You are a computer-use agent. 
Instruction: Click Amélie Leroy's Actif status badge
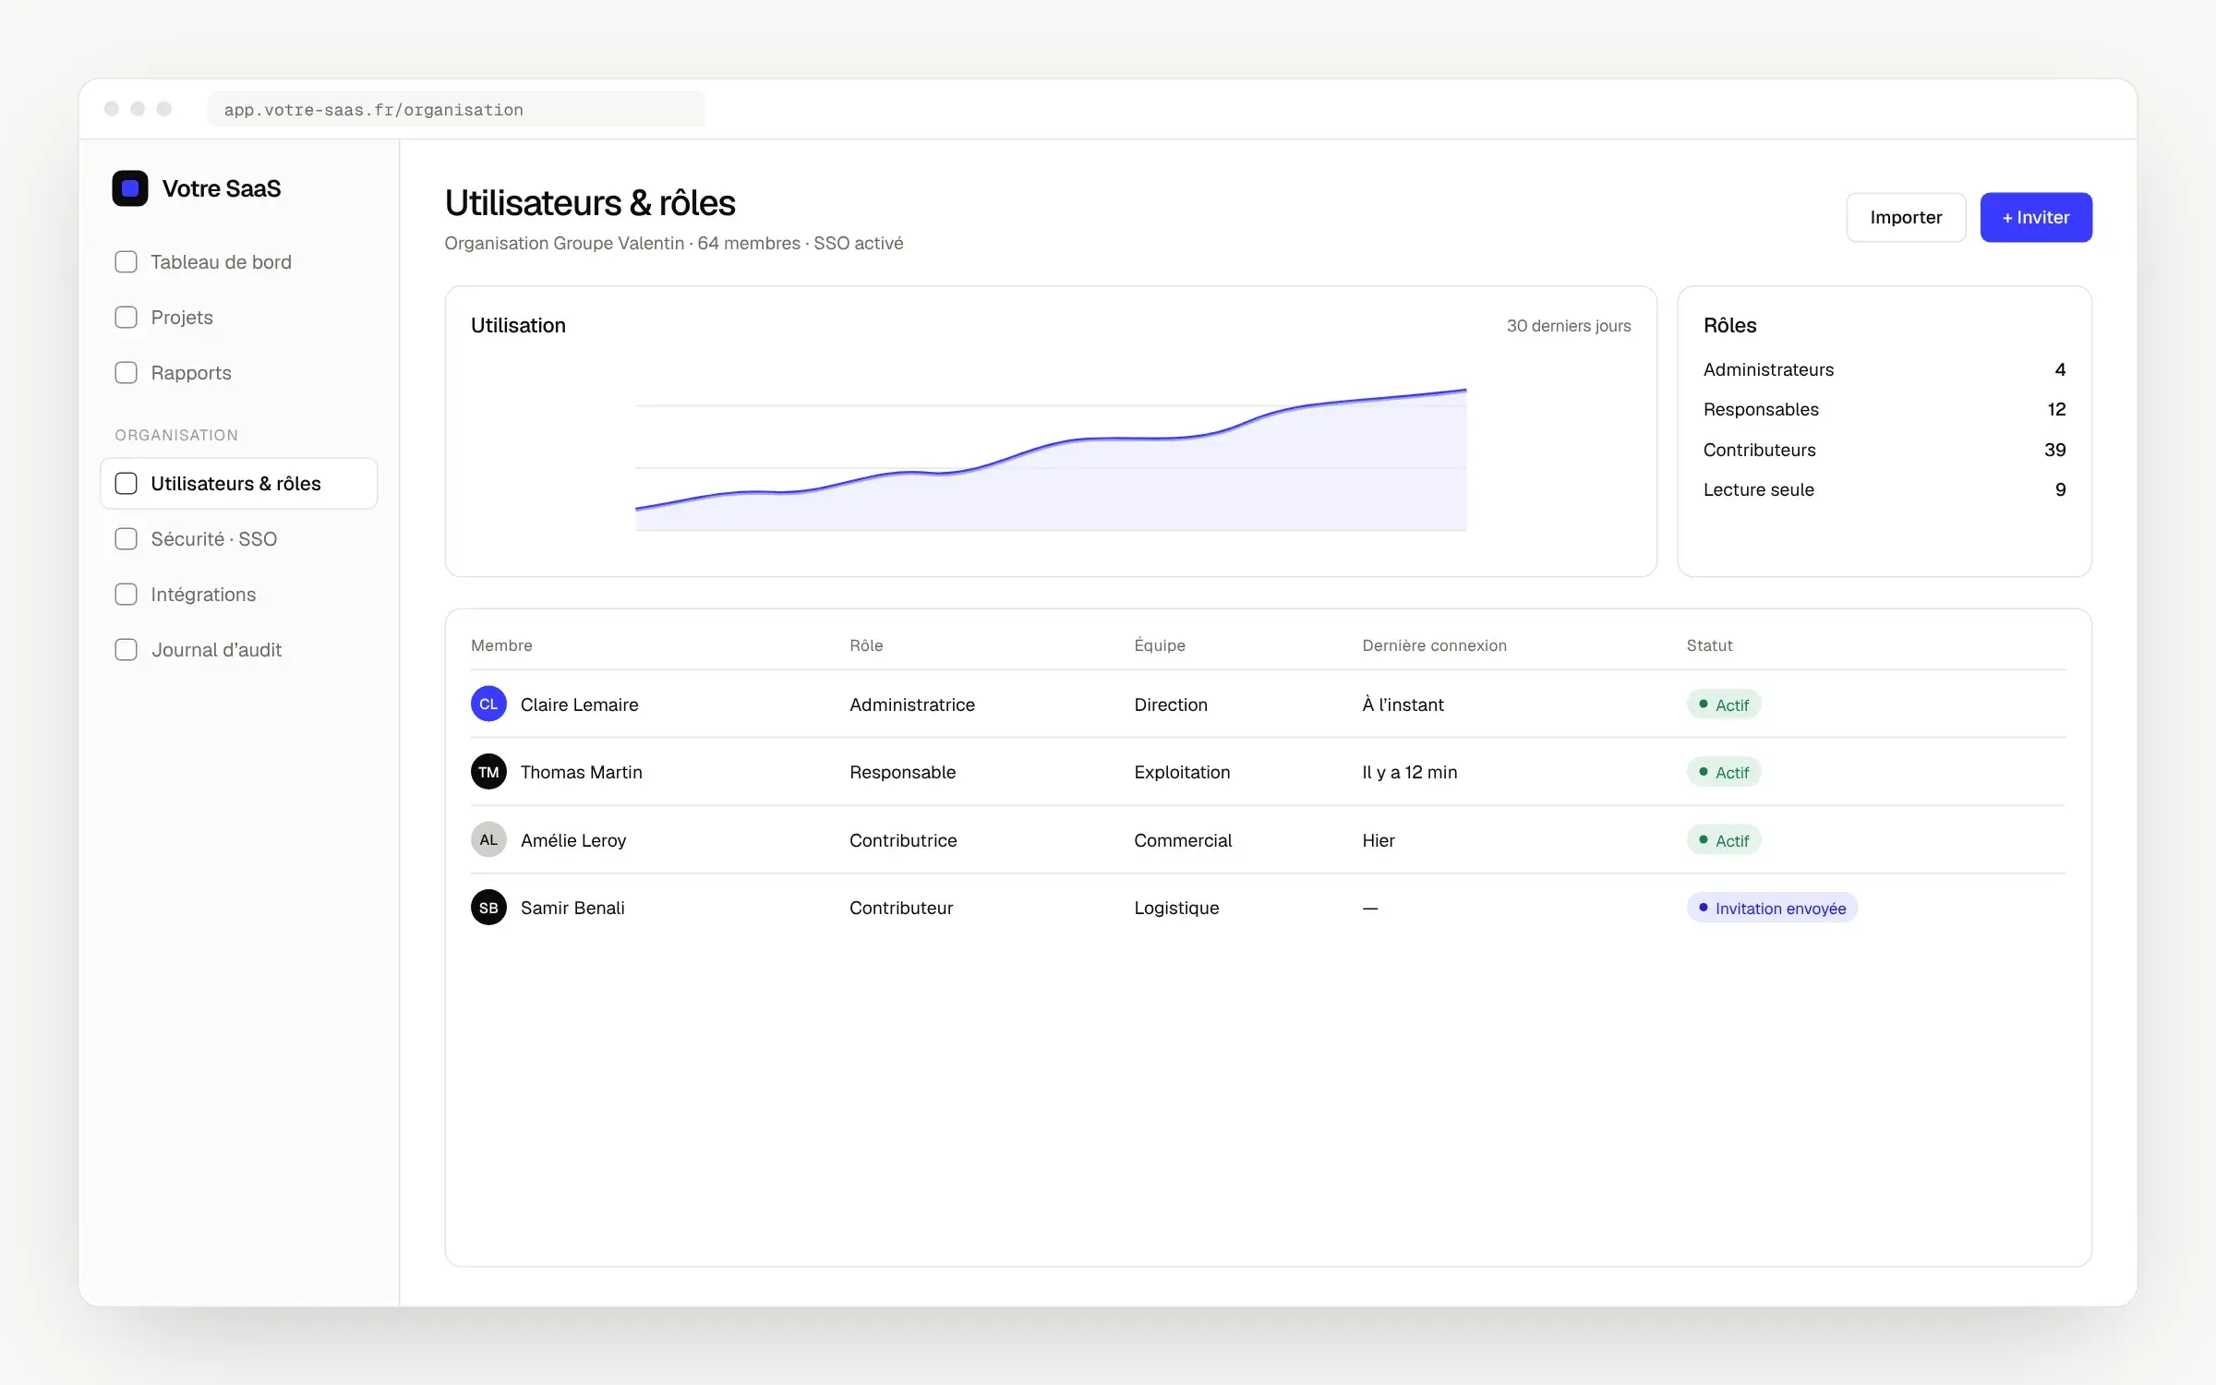click(1724, 840)
